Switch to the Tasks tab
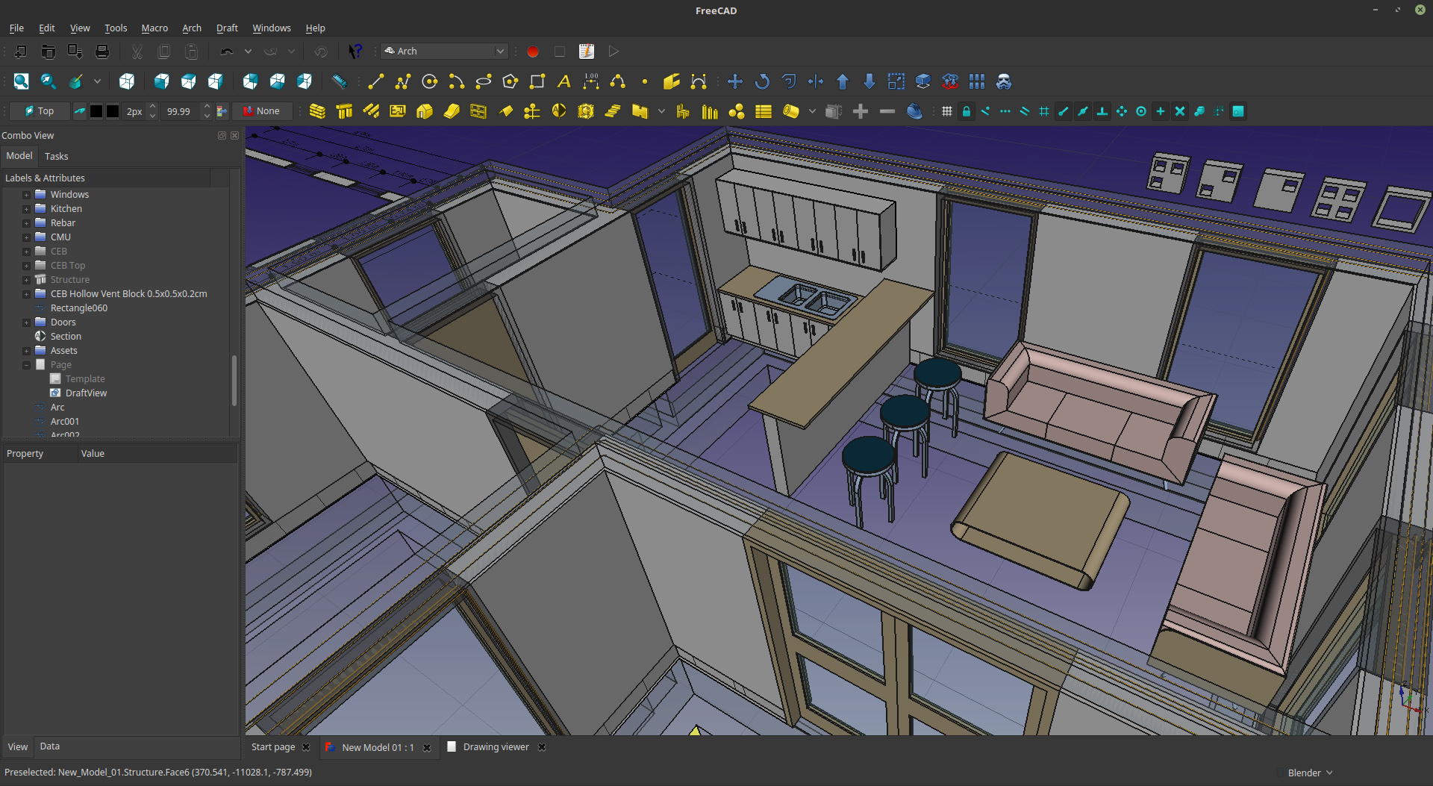 click(56, 156)
